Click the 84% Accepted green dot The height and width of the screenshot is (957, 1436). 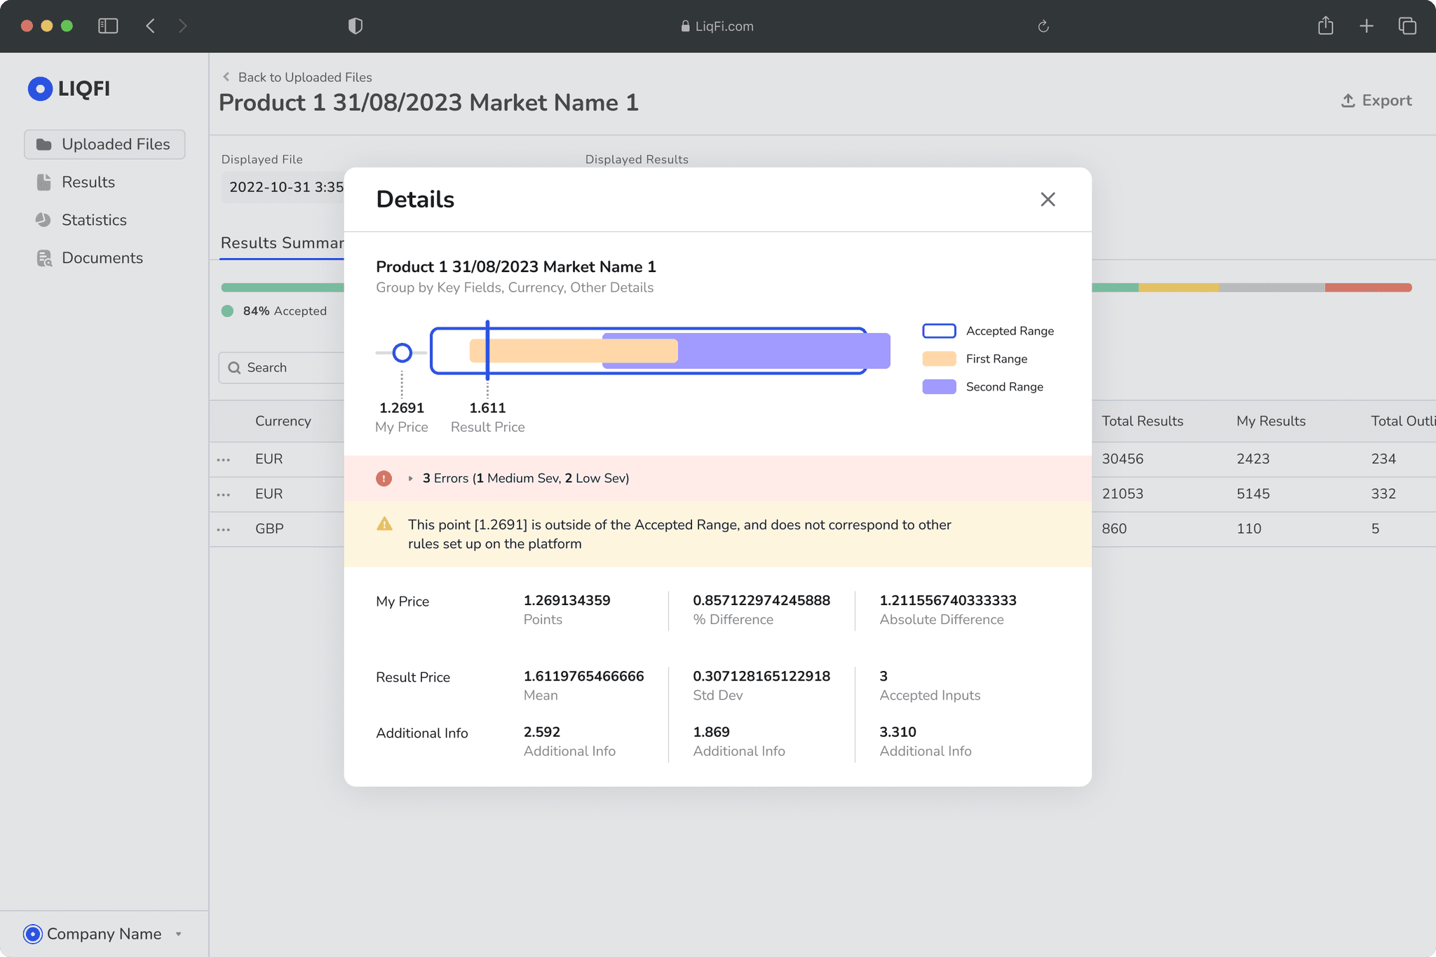pos(227,311)
